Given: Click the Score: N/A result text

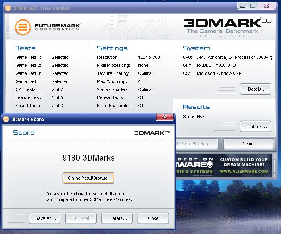Looking at the screenshot, I should [193, 116].
